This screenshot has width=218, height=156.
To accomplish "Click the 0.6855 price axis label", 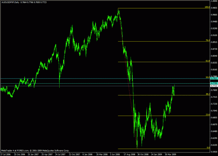I will (x=214, y=118).
